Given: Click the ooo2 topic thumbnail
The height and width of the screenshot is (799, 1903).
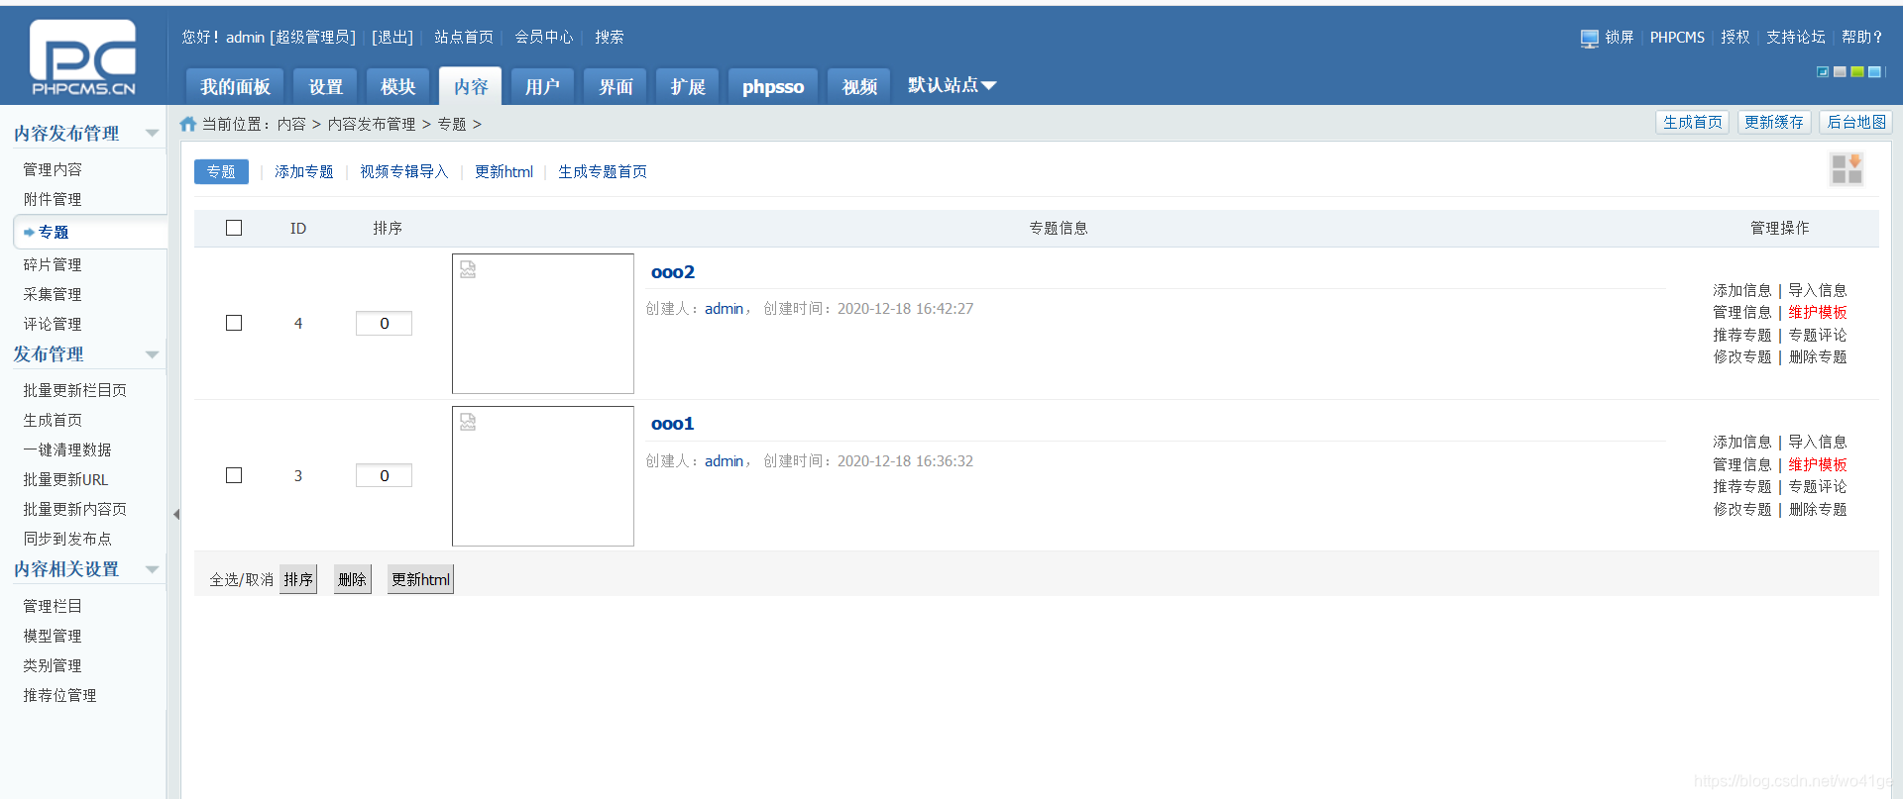Looking at the screenshot, I should (x=543, y=324).
